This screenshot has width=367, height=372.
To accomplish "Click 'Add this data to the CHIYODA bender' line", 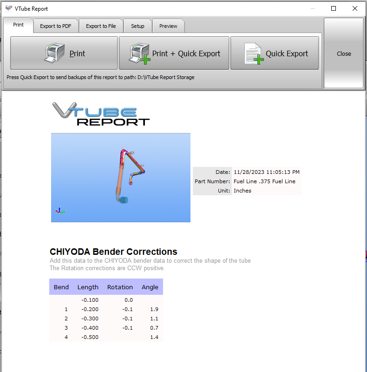I will tap(150, 260).
